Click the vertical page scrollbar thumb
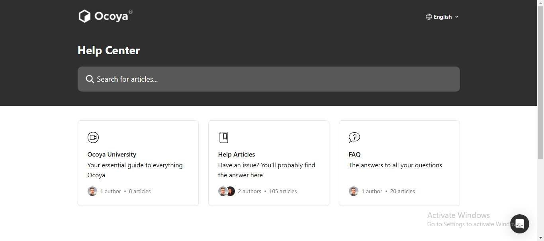 click(x=540, y=83)
